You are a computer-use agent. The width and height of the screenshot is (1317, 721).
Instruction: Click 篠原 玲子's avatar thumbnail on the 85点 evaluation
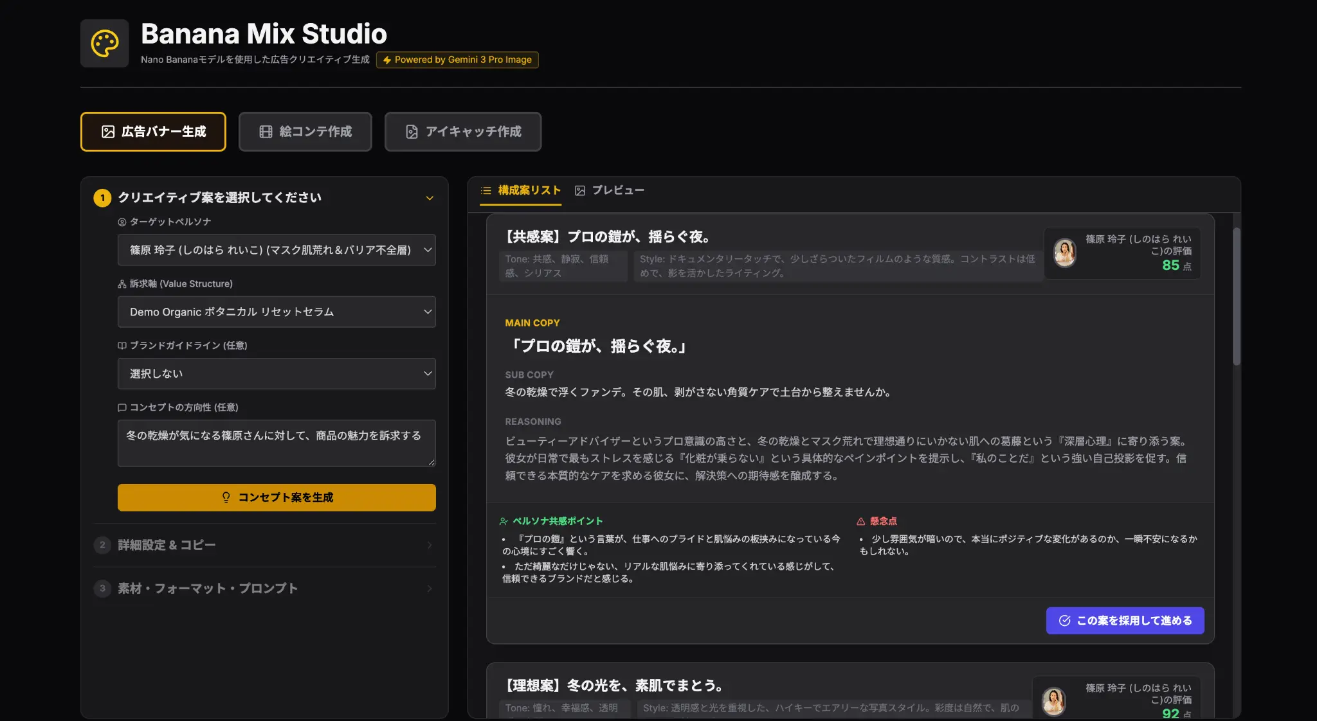[x=1064, y=253]
